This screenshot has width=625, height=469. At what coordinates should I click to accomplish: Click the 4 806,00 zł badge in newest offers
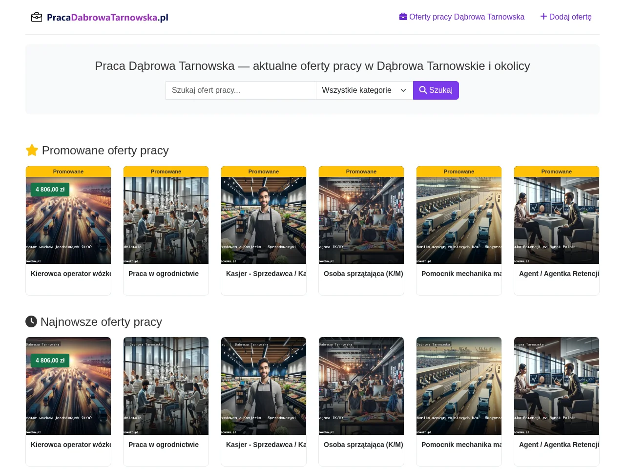pos(50,361)
